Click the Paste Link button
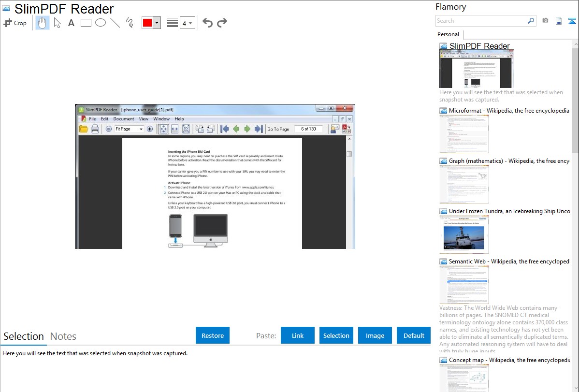The width and height of the screenshot is (579, 392). pyautogui.click(x=298, y=335)
